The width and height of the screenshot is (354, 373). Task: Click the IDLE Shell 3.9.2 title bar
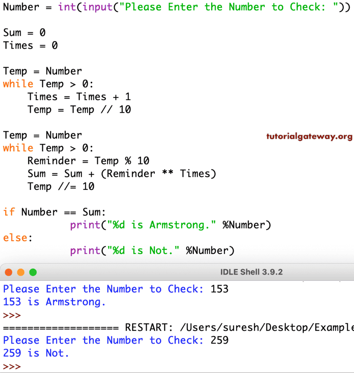pyautogui.click(x=250, y=272)
